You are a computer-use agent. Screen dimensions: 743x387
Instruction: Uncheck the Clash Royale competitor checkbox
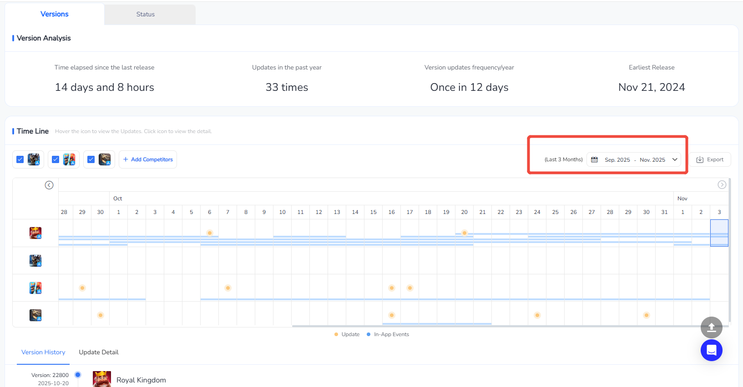point(56,159)
